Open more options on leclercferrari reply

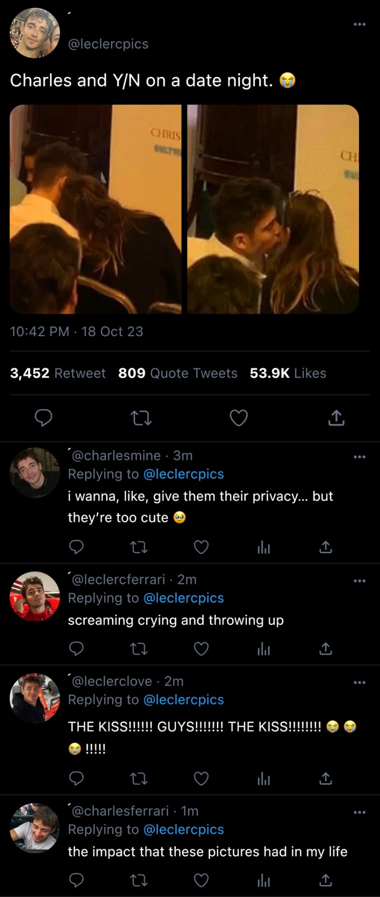click(x=359, y=581)
